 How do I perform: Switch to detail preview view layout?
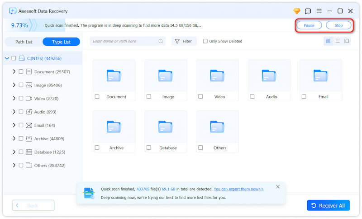347,41
